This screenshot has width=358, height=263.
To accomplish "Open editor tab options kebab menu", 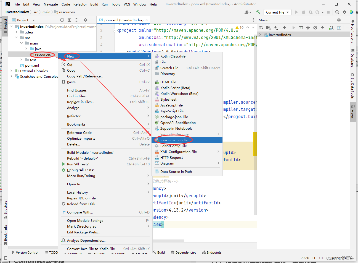I will coord(253,20).
